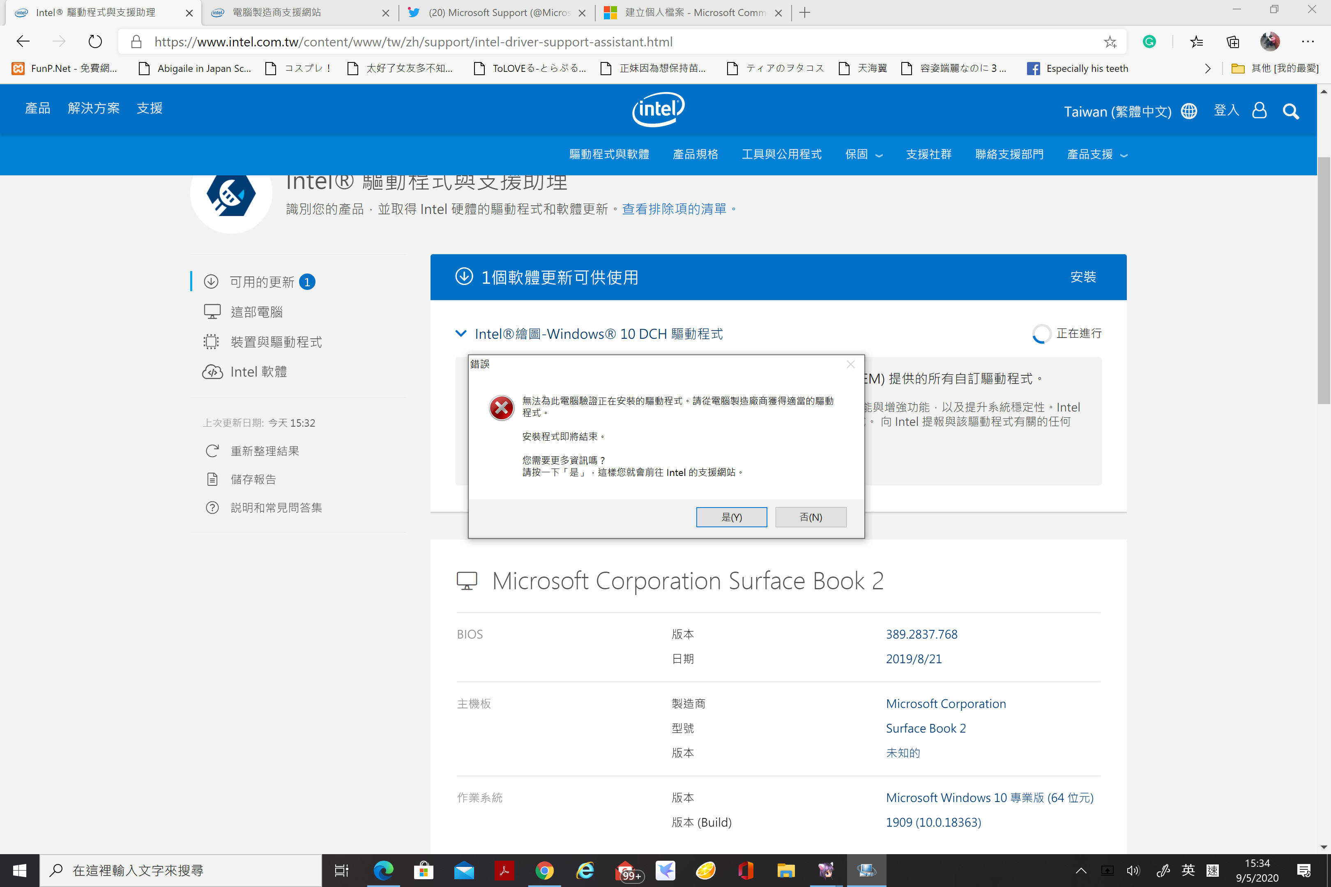Open the 查看排除項的清單 link

pos(675,208)
